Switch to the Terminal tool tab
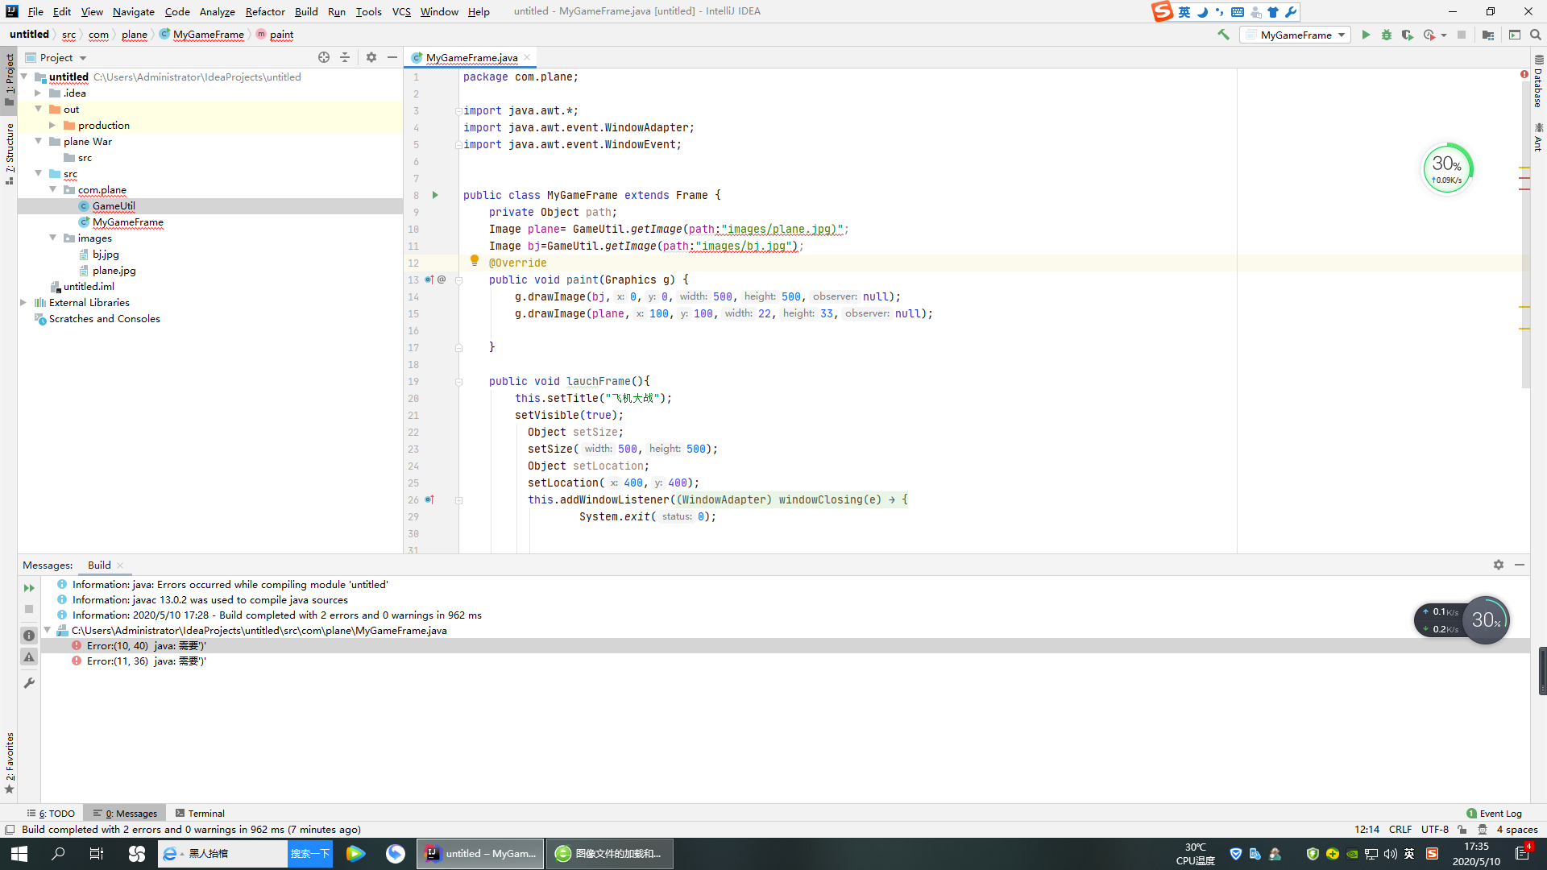Image resolution: width=1547 pixels, height=870 pixels. (x=200, y=813)
